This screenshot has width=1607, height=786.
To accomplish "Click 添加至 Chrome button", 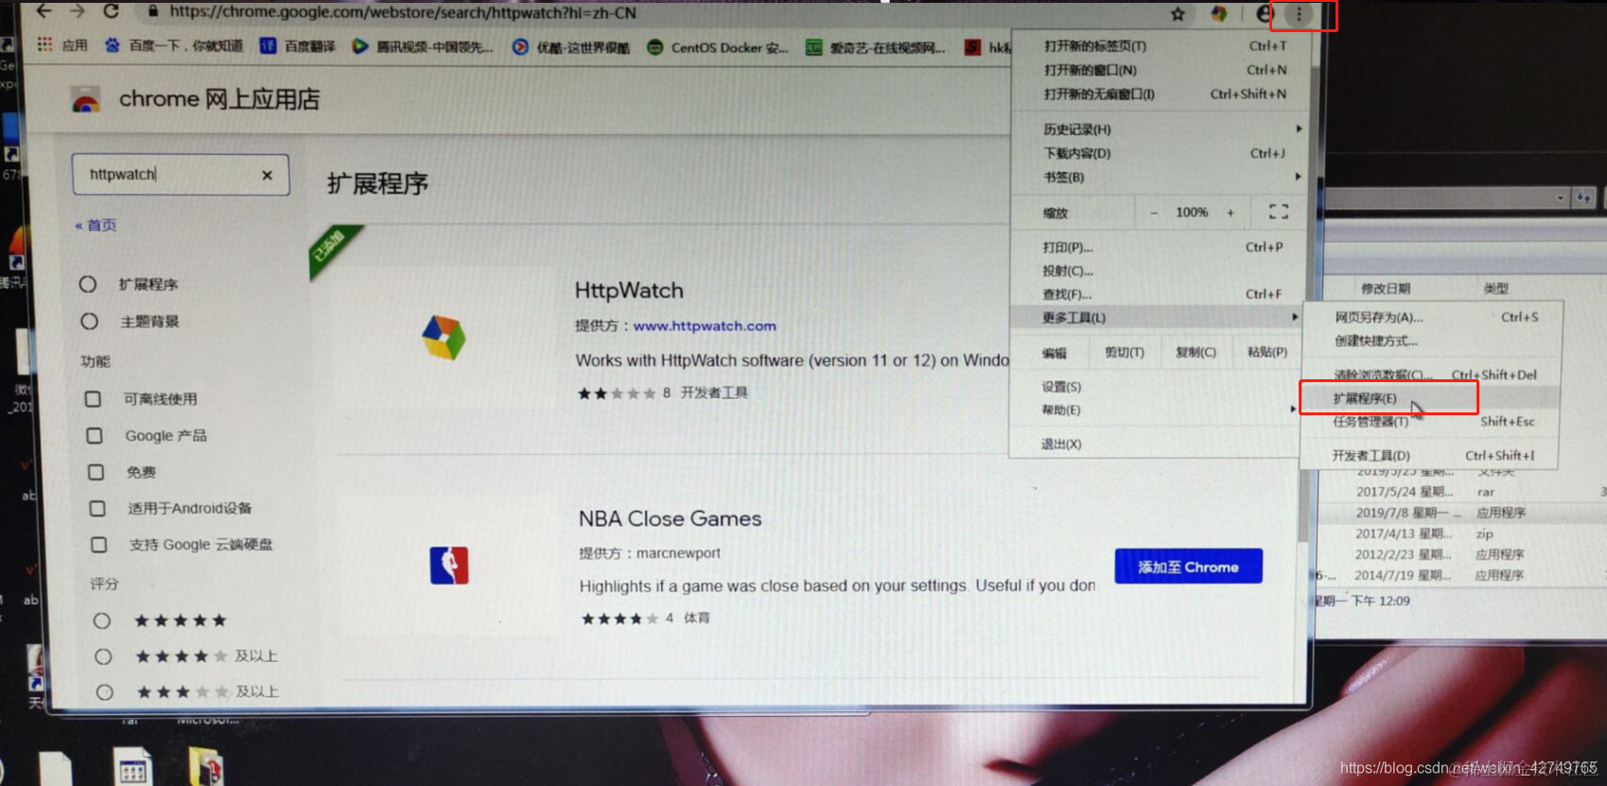I will pyautogui.click(x=1188, y=567).
